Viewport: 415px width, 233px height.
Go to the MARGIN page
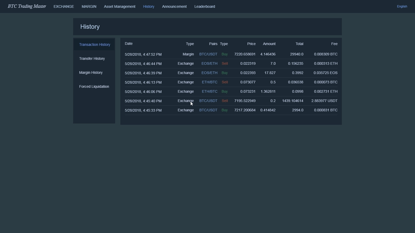pos(89,6)
